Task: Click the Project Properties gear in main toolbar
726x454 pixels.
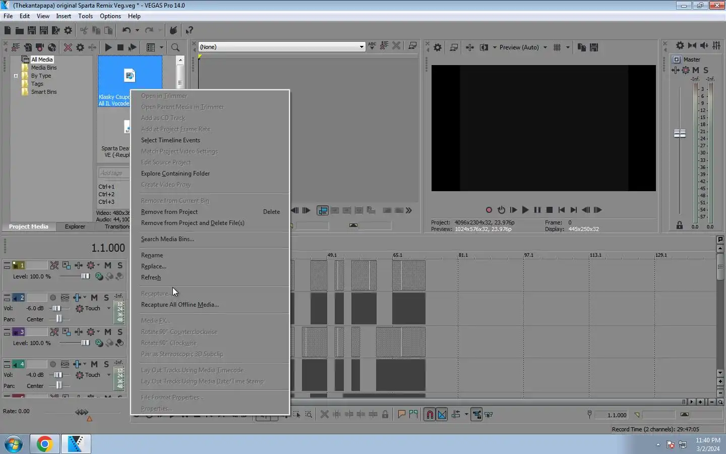Action: (x=68, y=31)
